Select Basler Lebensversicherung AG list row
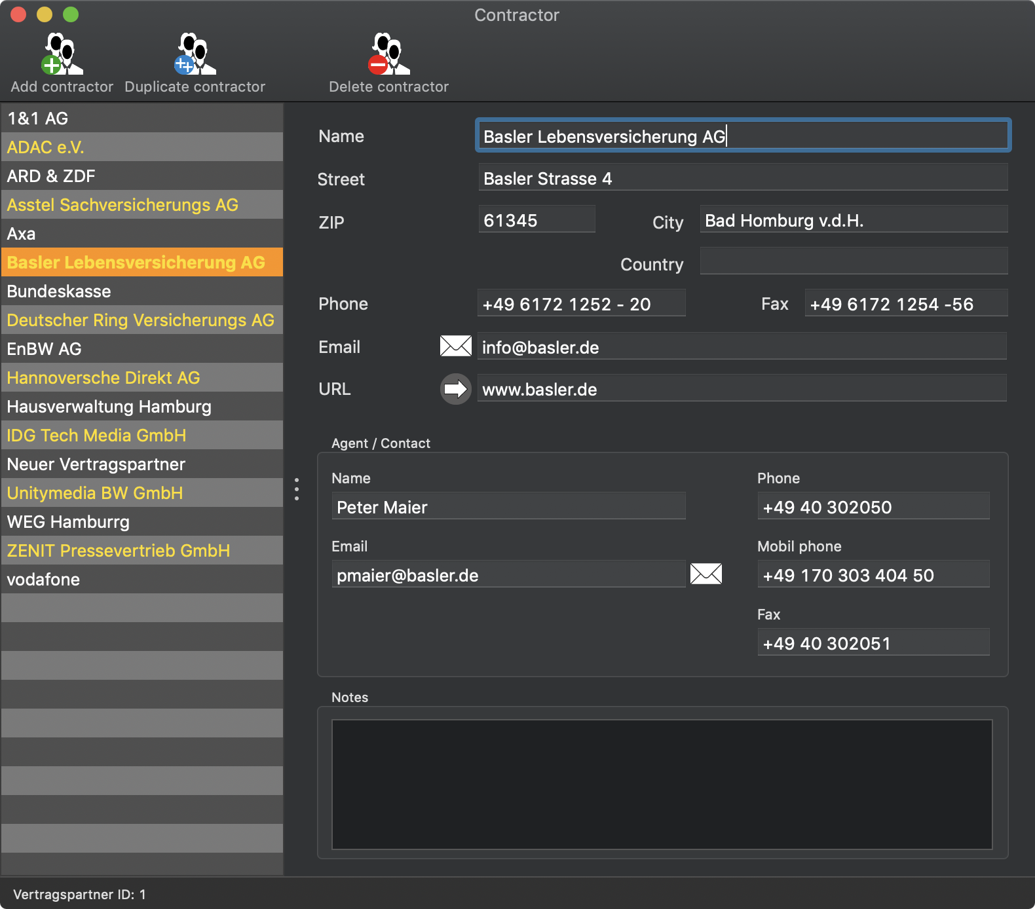 tap(142, 263)
